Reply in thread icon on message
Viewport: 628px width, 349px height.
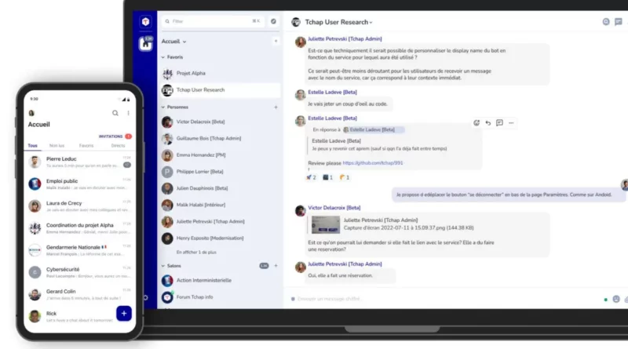click(x=499, y=123)
